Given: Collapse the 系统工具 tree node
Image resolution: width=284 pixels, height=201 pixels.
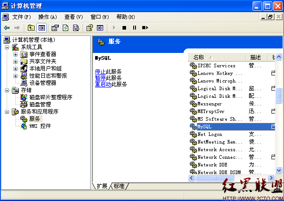Looking at the screenshot, I should click(7, 47).
